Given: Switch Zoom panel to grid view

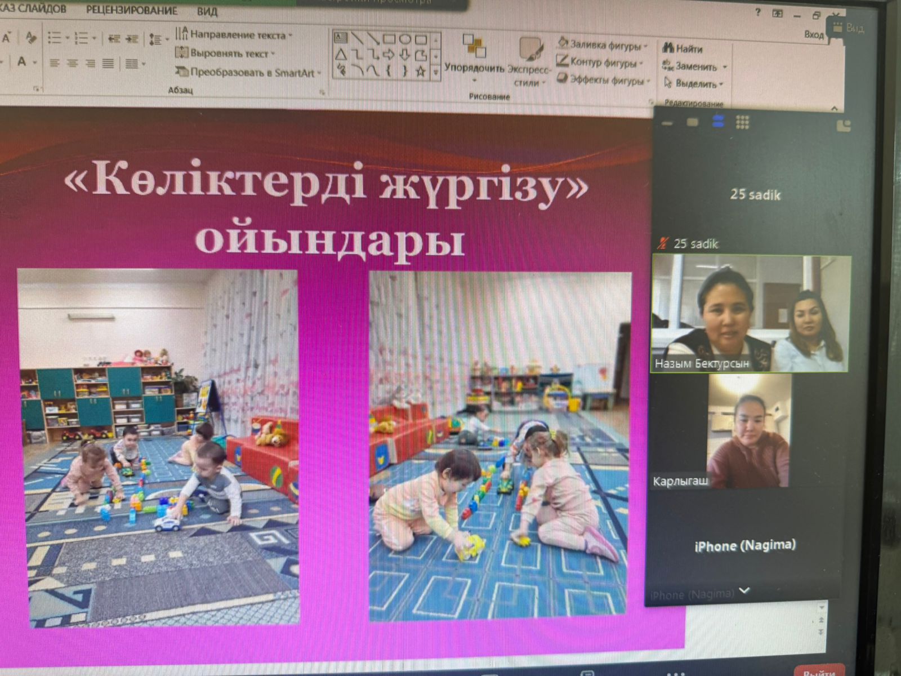Looking at the screenshot, I should click(743, 122).
